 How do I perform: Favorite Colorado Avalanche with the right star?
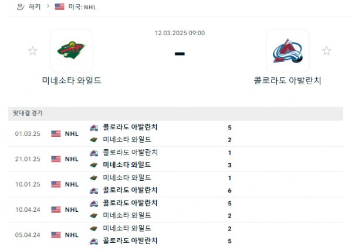coord(326,51)
